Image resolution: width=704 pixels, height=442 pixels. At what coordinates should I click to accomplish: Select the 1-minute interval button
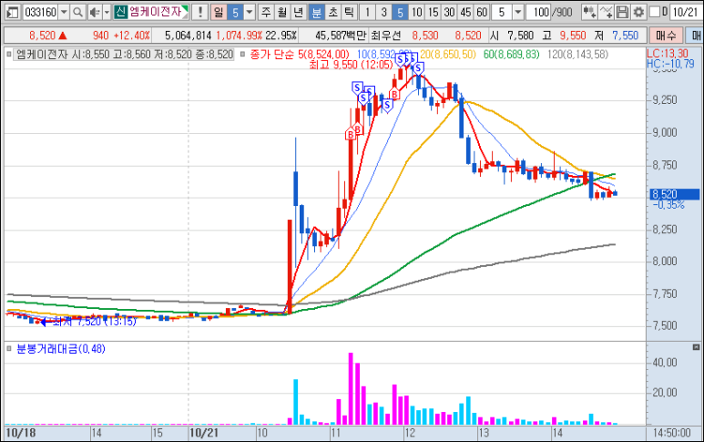coord(367,12)
